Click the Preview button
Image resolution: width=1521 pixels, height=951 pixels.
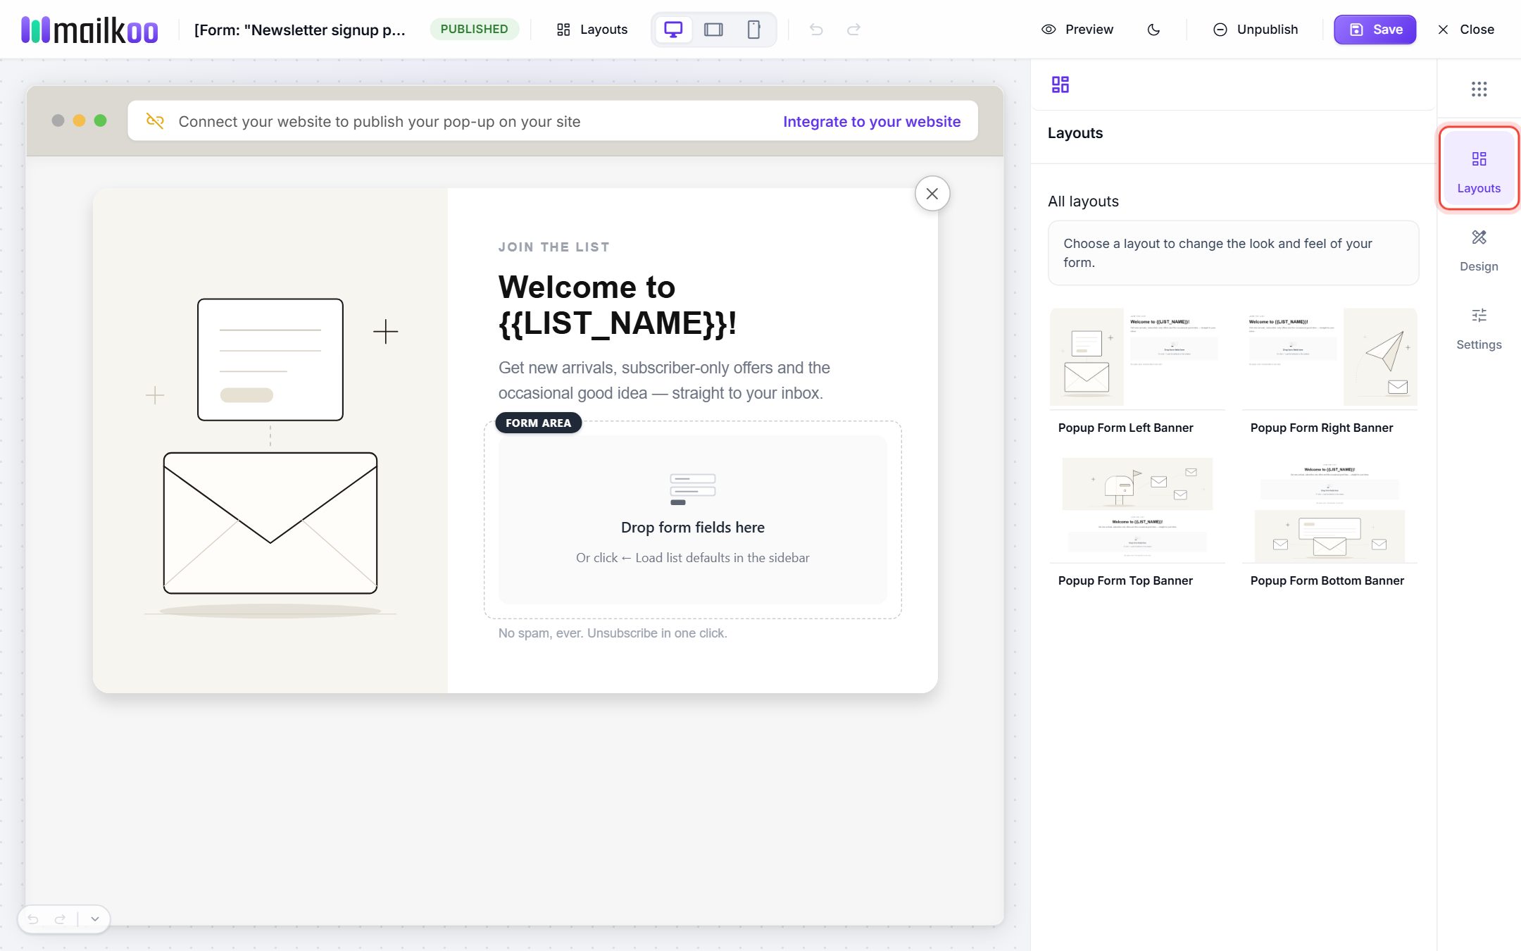(x=1077, y=30)
